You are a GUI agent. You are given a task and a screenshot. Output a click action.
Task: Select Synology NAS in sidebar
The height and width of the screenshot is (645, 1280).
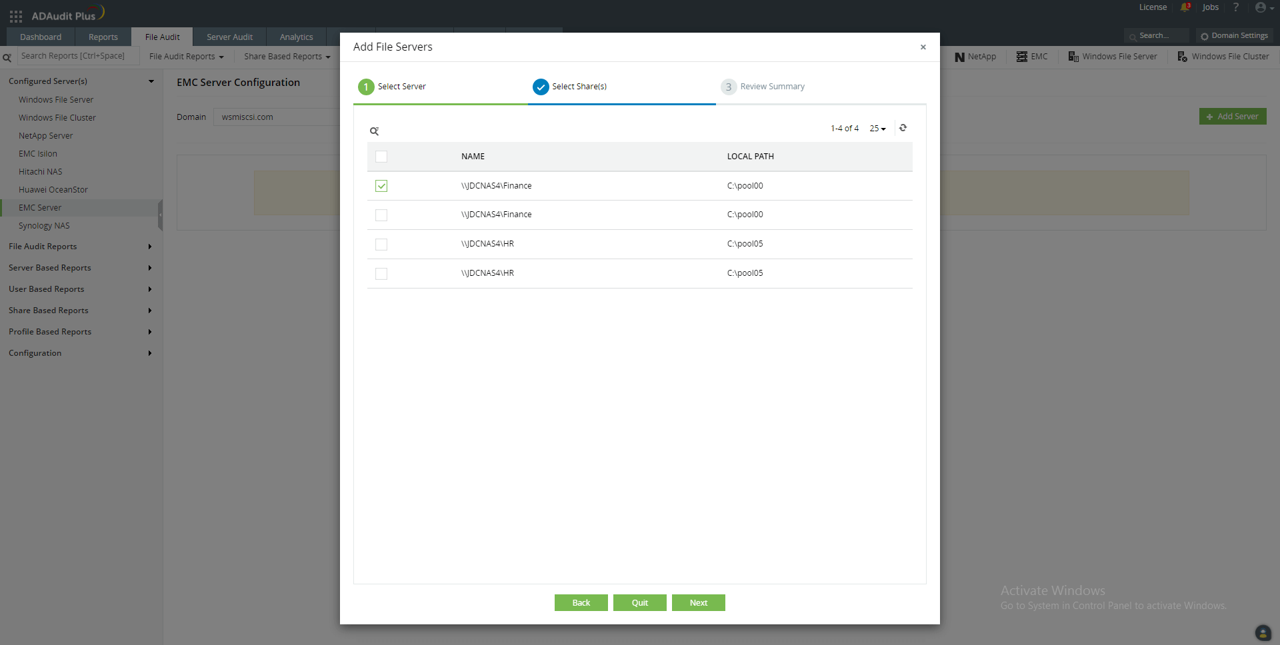coord(44,226)
